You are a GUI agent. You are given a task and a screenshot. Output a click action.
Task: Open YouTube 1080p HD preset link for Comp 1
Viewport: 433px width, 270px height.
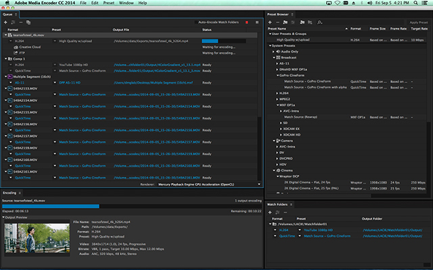click(x=74, y=65)
